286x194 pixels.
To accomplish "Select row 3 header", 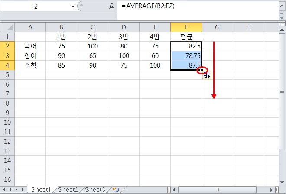I will pos(7,55).
